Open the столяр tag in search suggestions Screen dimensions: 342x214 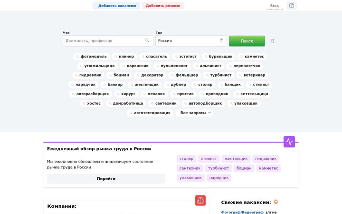pos(203,85)
